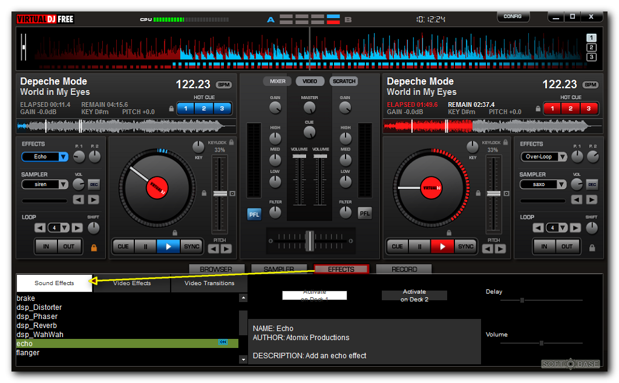Halve left deck loop length arrow
The width and height of the screenshot is (619, 383).
pos(40,228)
